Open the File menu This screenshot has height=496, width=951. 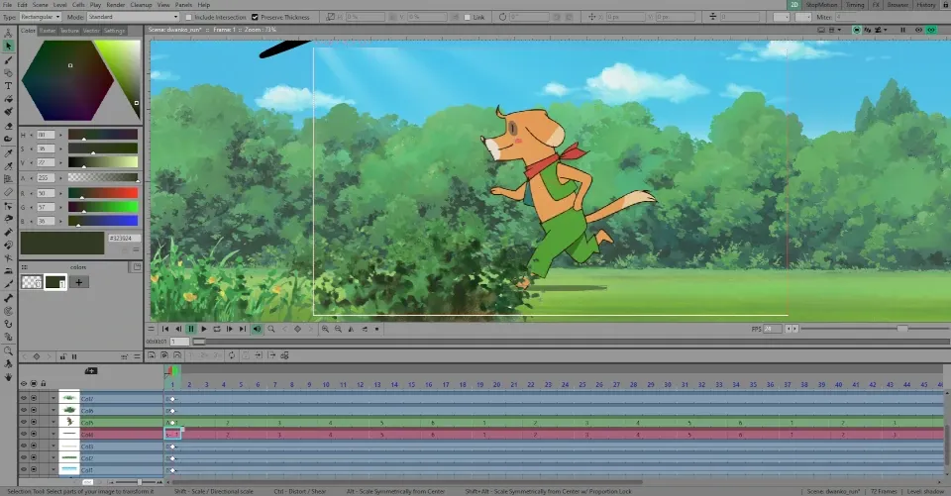pos(7,5)
